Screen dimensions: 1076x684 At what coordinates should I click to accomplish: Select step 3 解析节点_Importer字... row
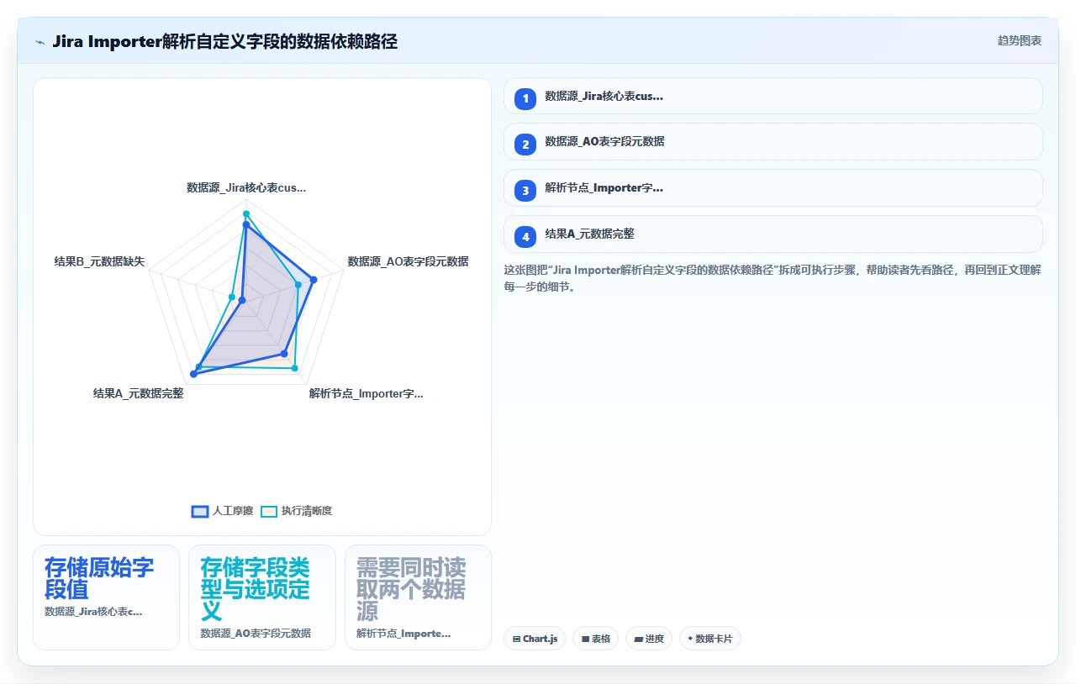pos(773,188)
